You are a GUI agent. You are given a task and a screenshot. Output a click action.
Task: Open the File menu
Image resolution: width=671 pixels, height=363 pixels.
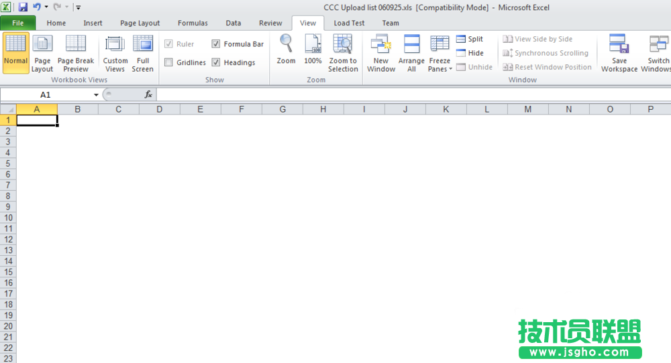pyautogui.click(x=18, y=23)
